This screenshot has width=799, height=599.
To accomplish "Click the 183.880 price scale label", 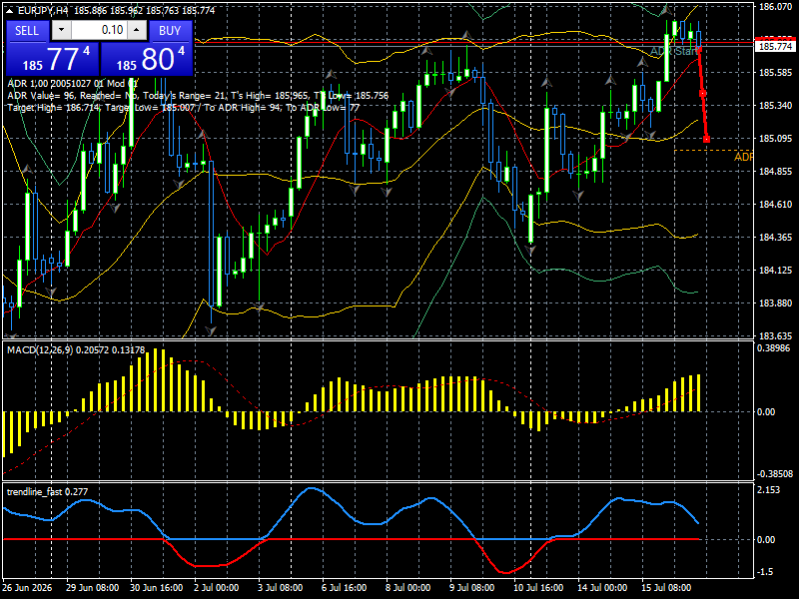I will (x=776, y=303).
